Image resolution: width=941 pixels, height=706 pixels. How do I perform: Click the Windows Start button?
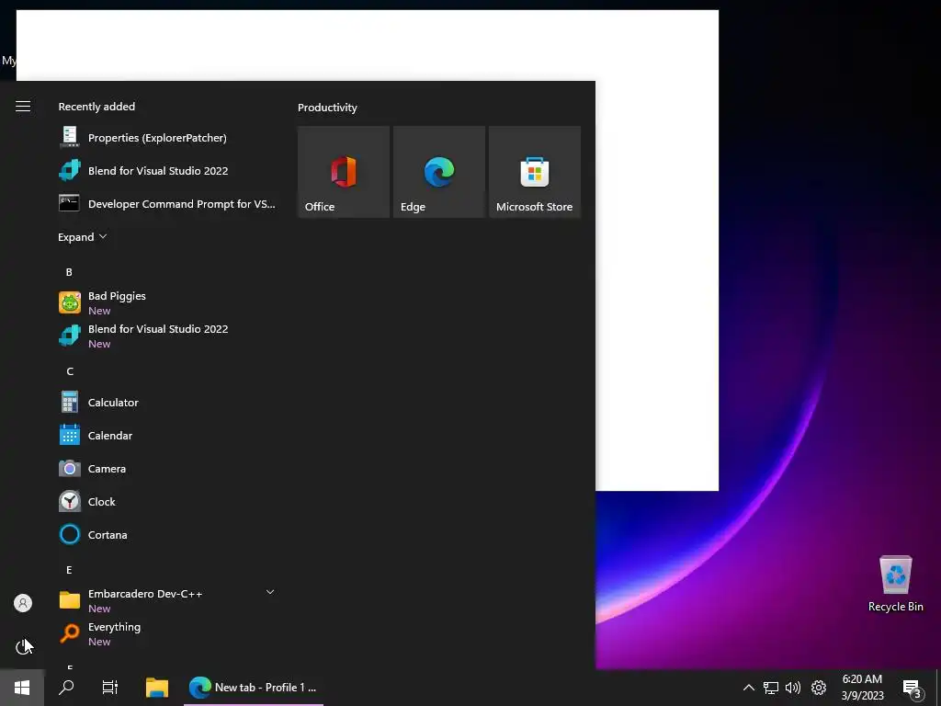22,688
